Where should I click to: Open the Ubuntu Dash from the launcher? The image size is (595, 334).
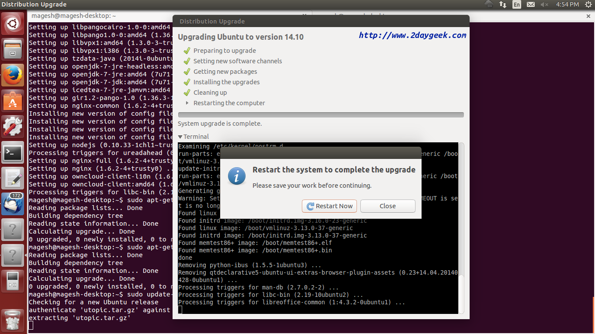(13, 24)
